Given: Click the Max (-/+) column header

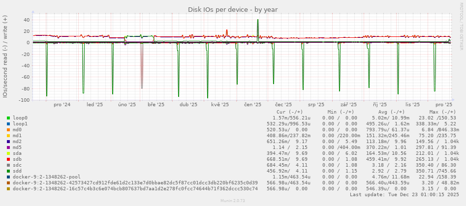Looking at the screenshot, I should click(x=442, y=112).
